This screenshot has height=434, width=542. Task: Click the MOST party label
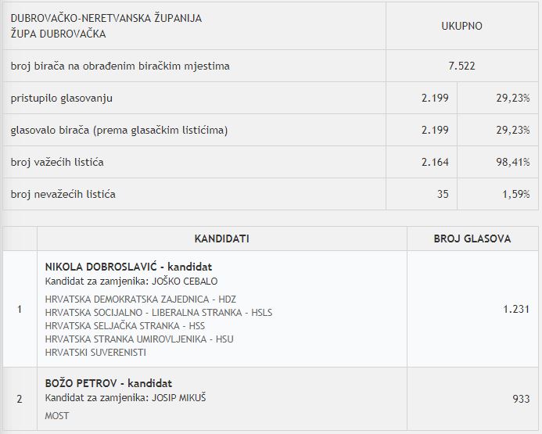coord(57,416)
